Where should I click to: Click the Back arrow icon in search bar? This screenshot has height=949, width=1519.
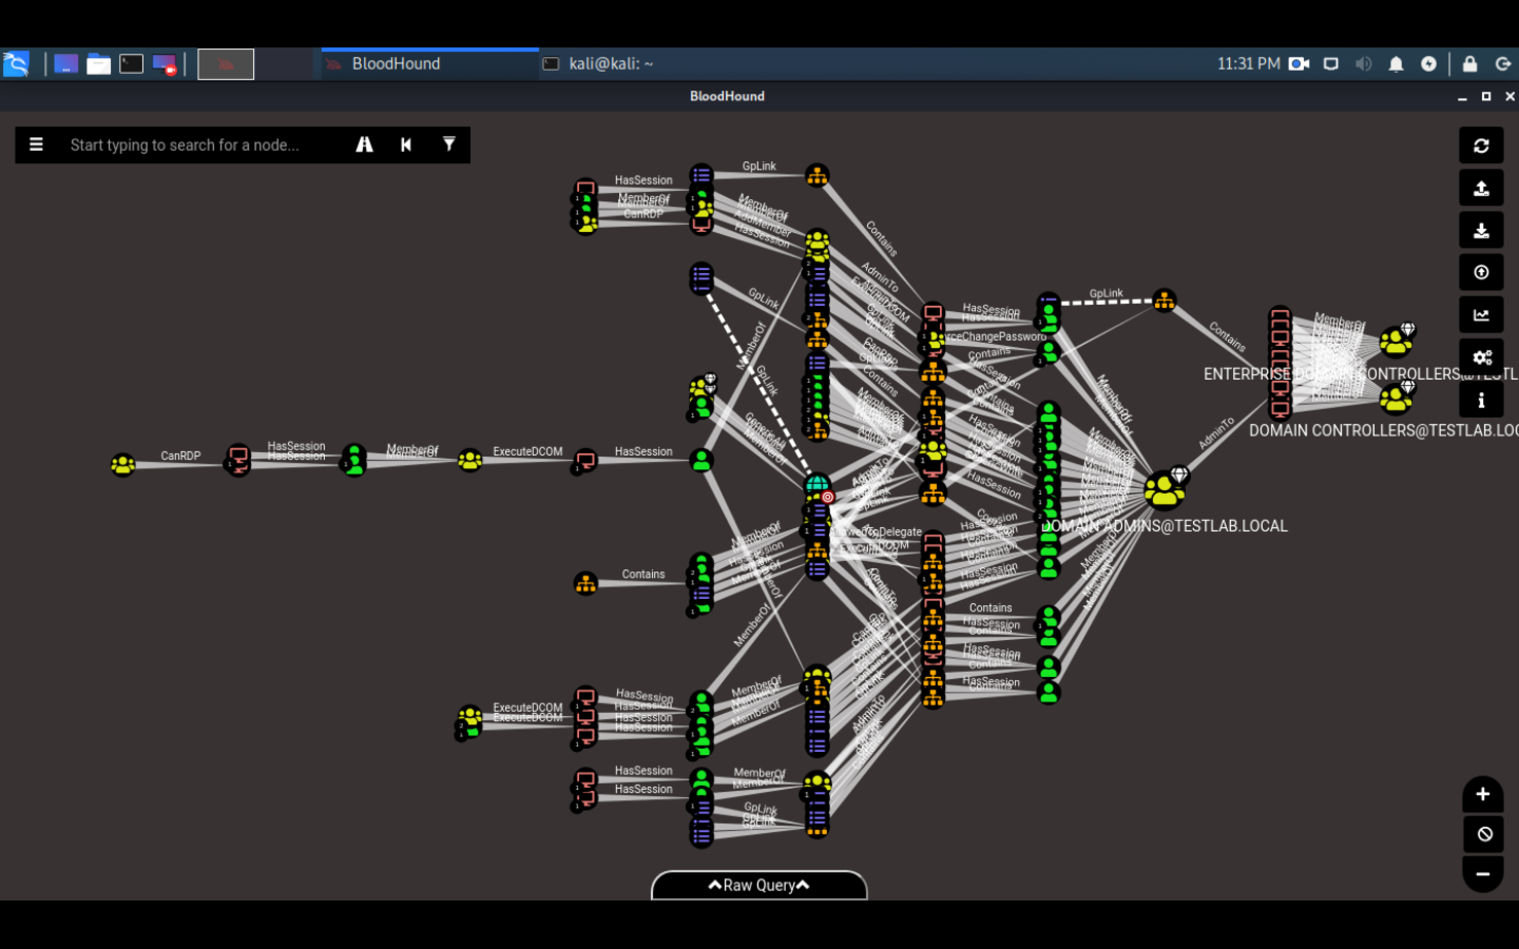(406, 145)
